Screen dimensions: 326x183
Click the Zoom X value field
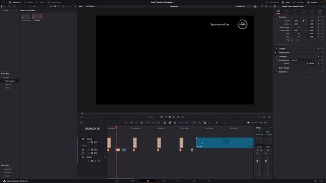tap(296, 21)
